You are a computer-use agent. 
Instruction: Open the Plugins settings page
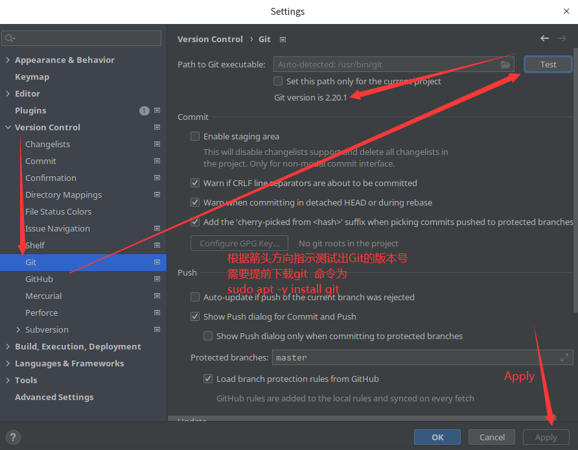pyautogui.click(x=30, y=110)
